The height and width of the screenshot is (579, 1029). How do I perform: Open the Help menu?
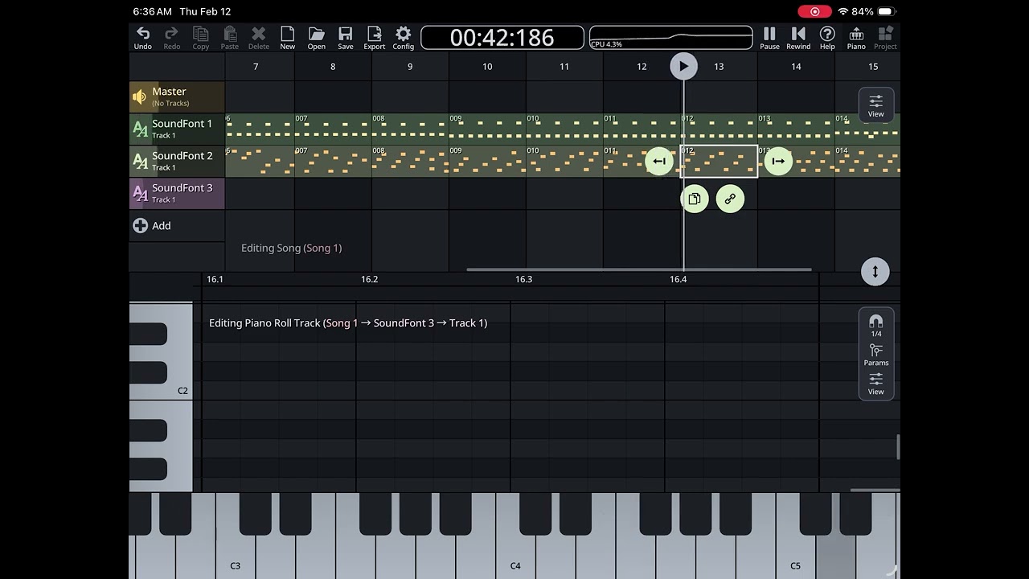pyautogui.click(x=827, y=38)
